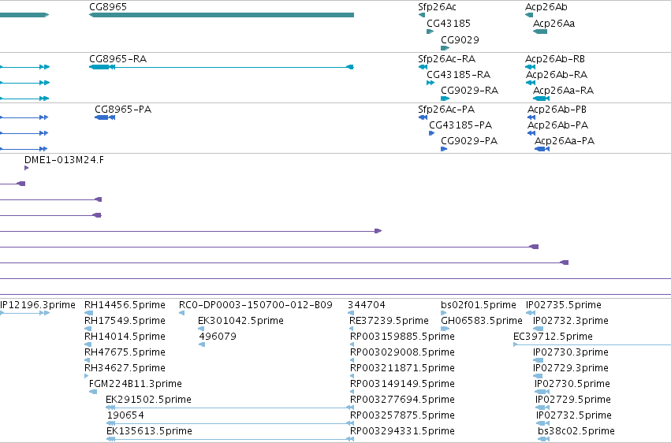Select the FGM224B11.3prime EST label

(136, 384)
